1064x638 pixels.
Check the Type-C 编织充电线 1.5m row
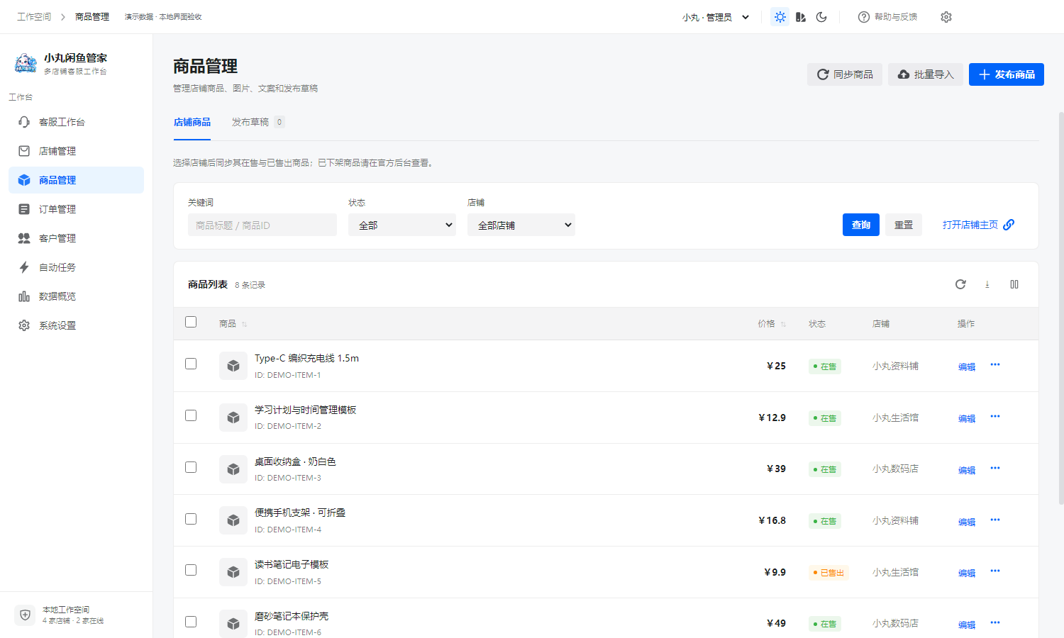point(191,364)
